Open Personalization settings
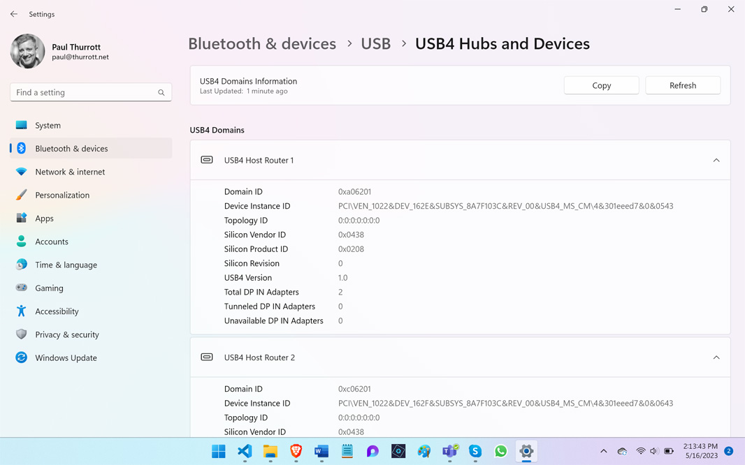Image resolution: width=745 pixels, height=465 pixels. [x=62, y=195]
